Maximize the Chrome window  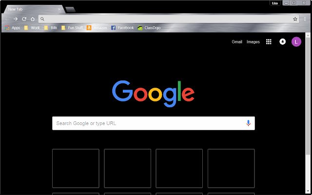[x=293, y=3]
